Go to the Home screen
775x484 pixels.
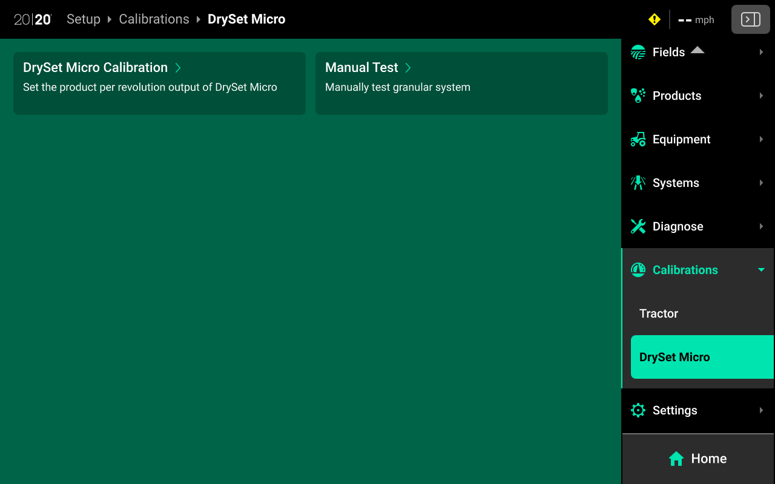point(697,459)
